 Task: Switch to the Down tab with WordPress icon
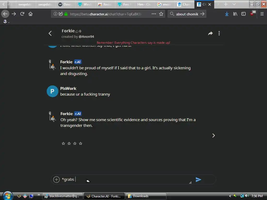65,4
